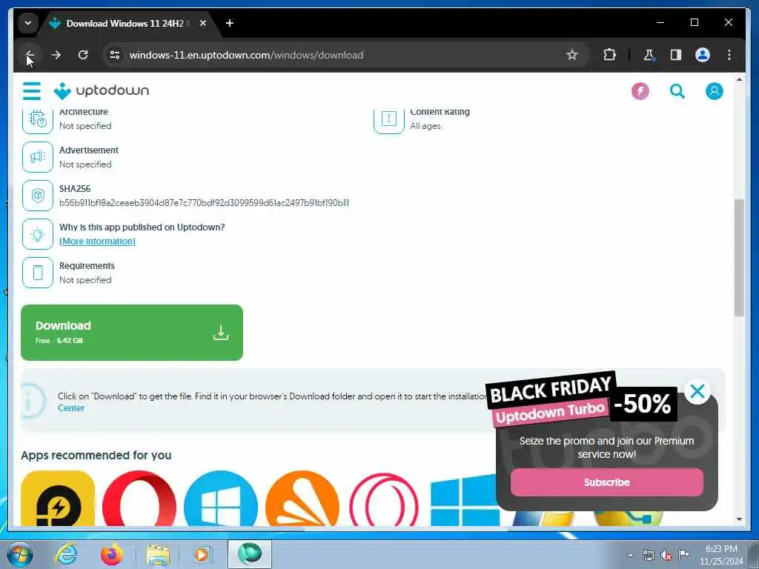Go to Uptodown home via logo
Screen dimensions: 759x569
click(x=101, y=90)
